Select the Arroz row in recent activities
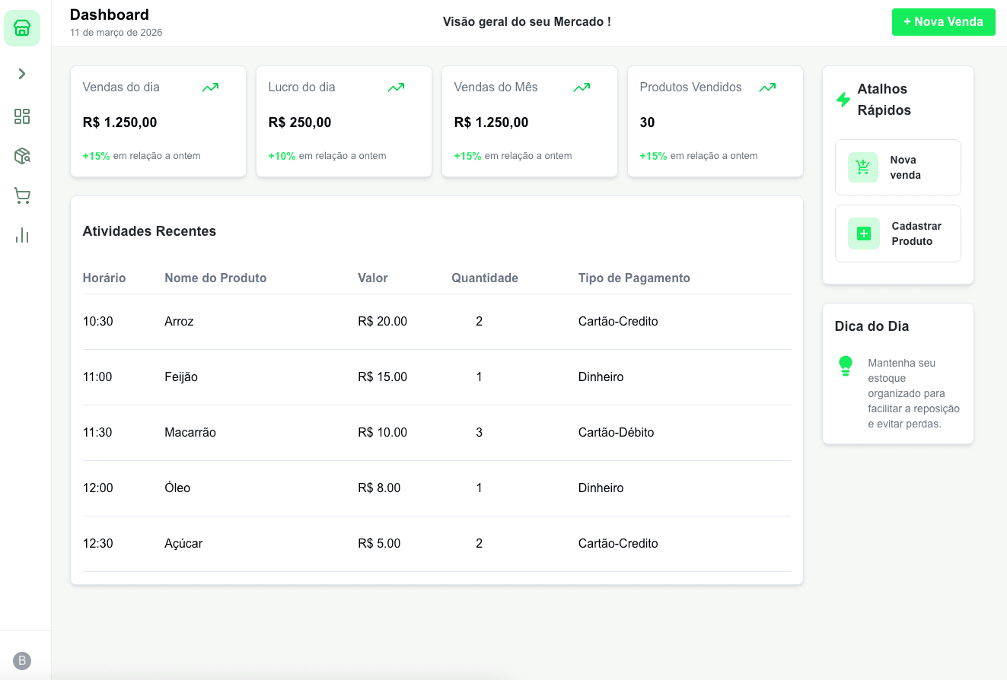 437,322
